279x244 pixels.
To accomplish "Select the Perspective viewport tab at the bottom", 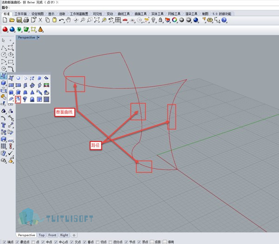I will coord(27,235).
